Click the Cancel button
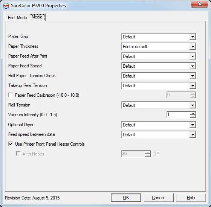This screenshot has height=207, width=211. coord(158,198)
